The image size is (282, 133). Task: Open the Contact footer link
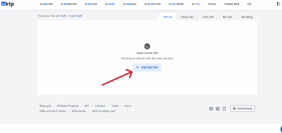[100, 106]
